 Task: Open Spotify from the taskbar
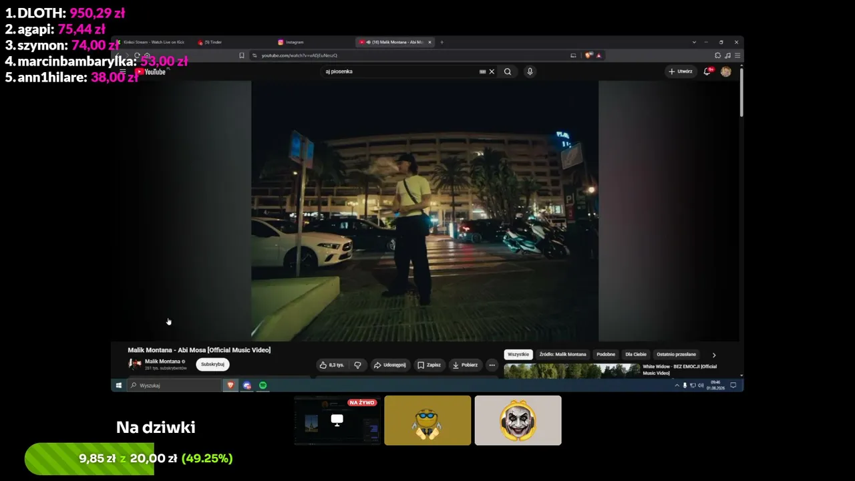tap(263, 385)
